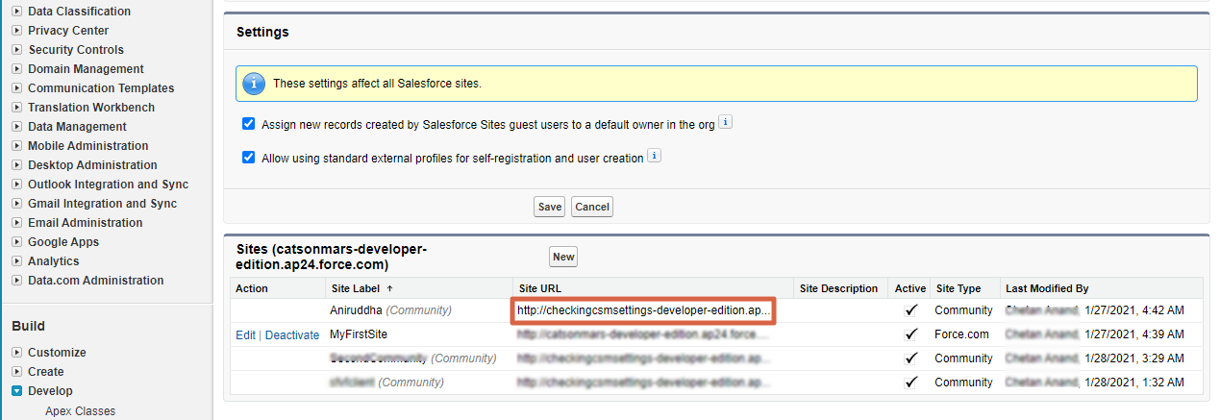
Task: Edit the MyFirstSite entry
Action: click(245, 334)
